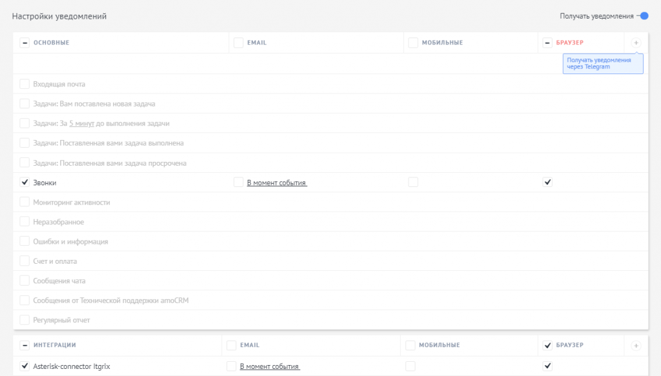This screenshot has height=376, width=661.
Task: Click the plus icon in Интеграции header
Action: 636,346
